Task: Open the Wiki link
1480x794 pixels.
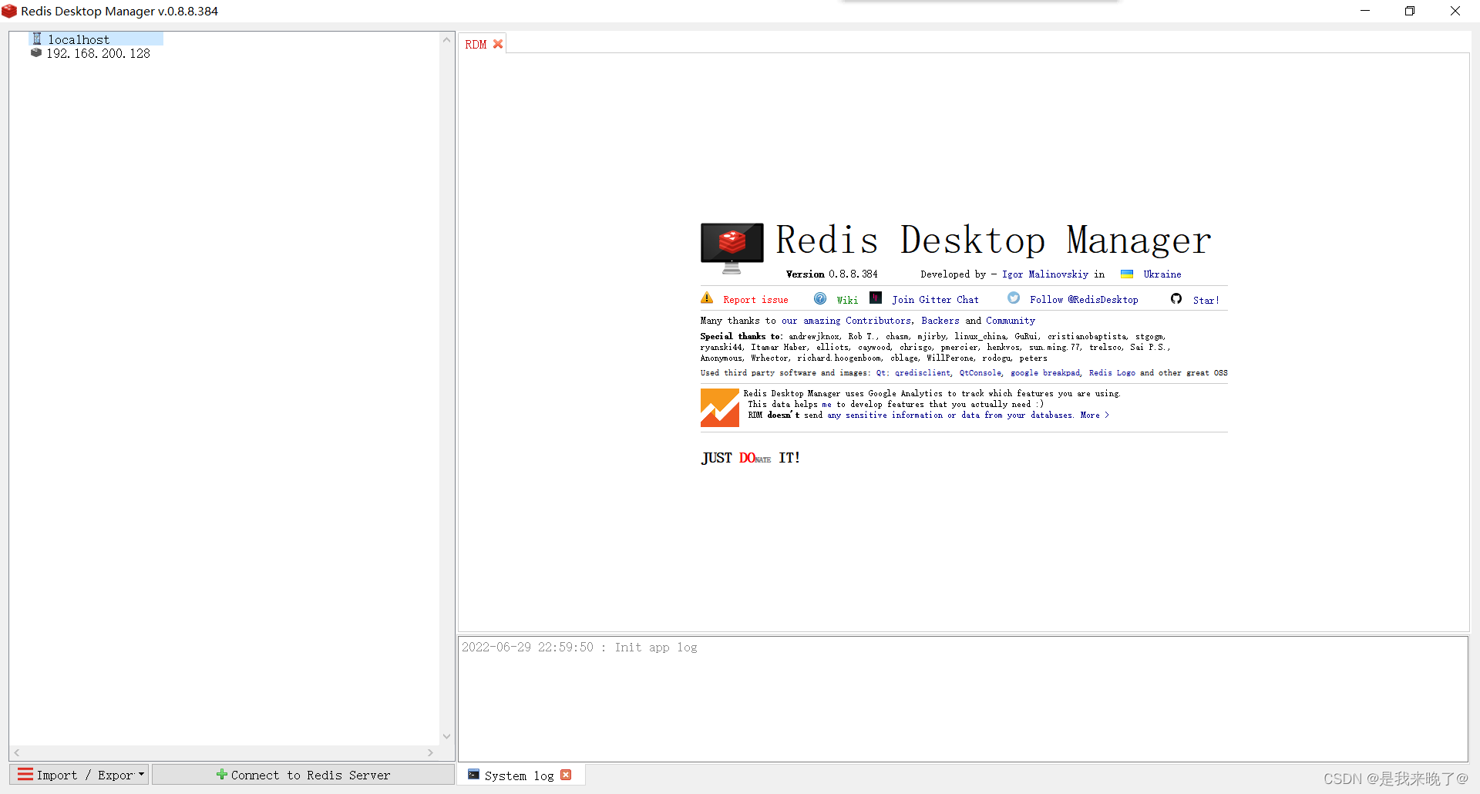Action: coord(847,300)
